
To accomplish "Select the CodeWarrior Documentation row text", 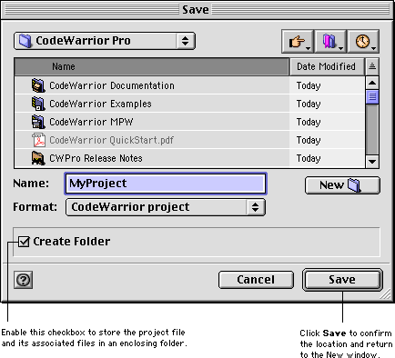I will [112, 85].
